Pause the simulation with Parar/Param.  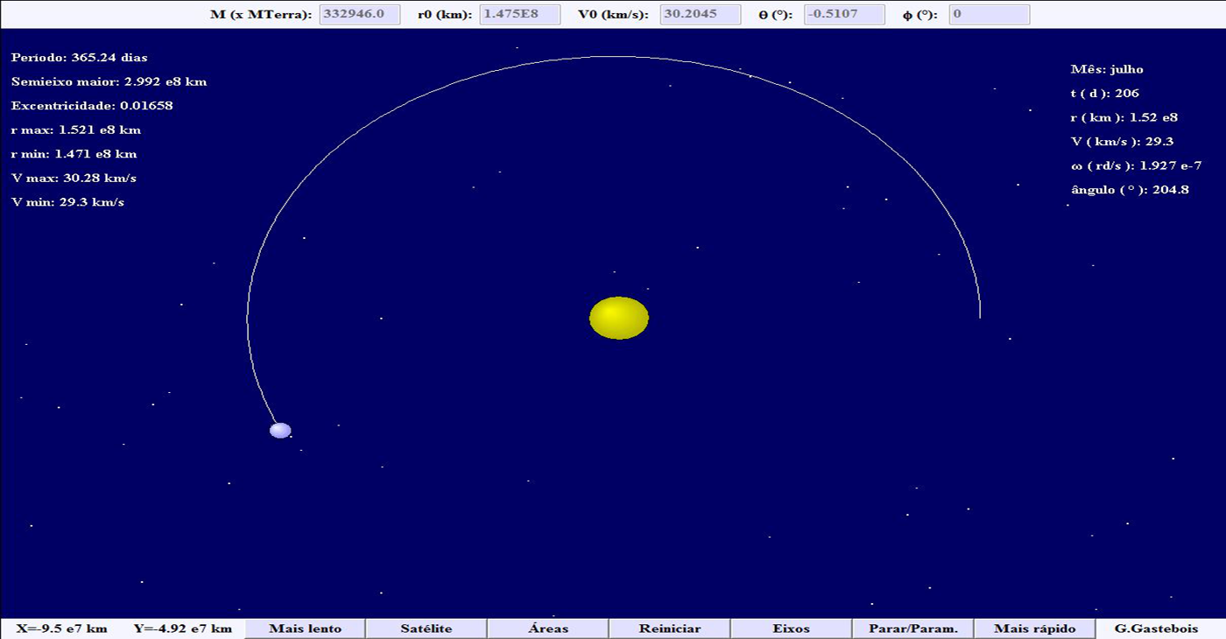912,628
